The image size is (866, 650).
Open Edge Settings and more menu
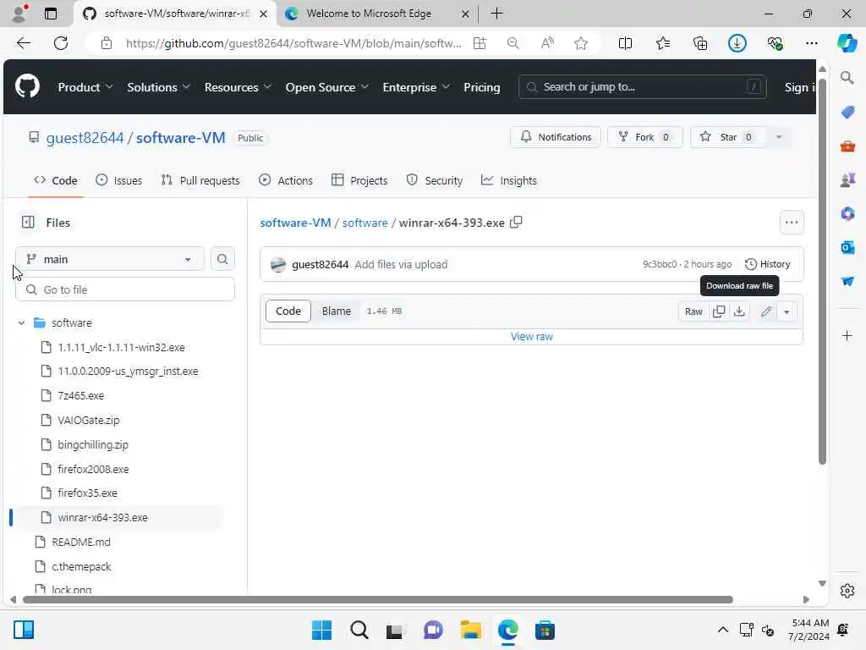point(811,43)
